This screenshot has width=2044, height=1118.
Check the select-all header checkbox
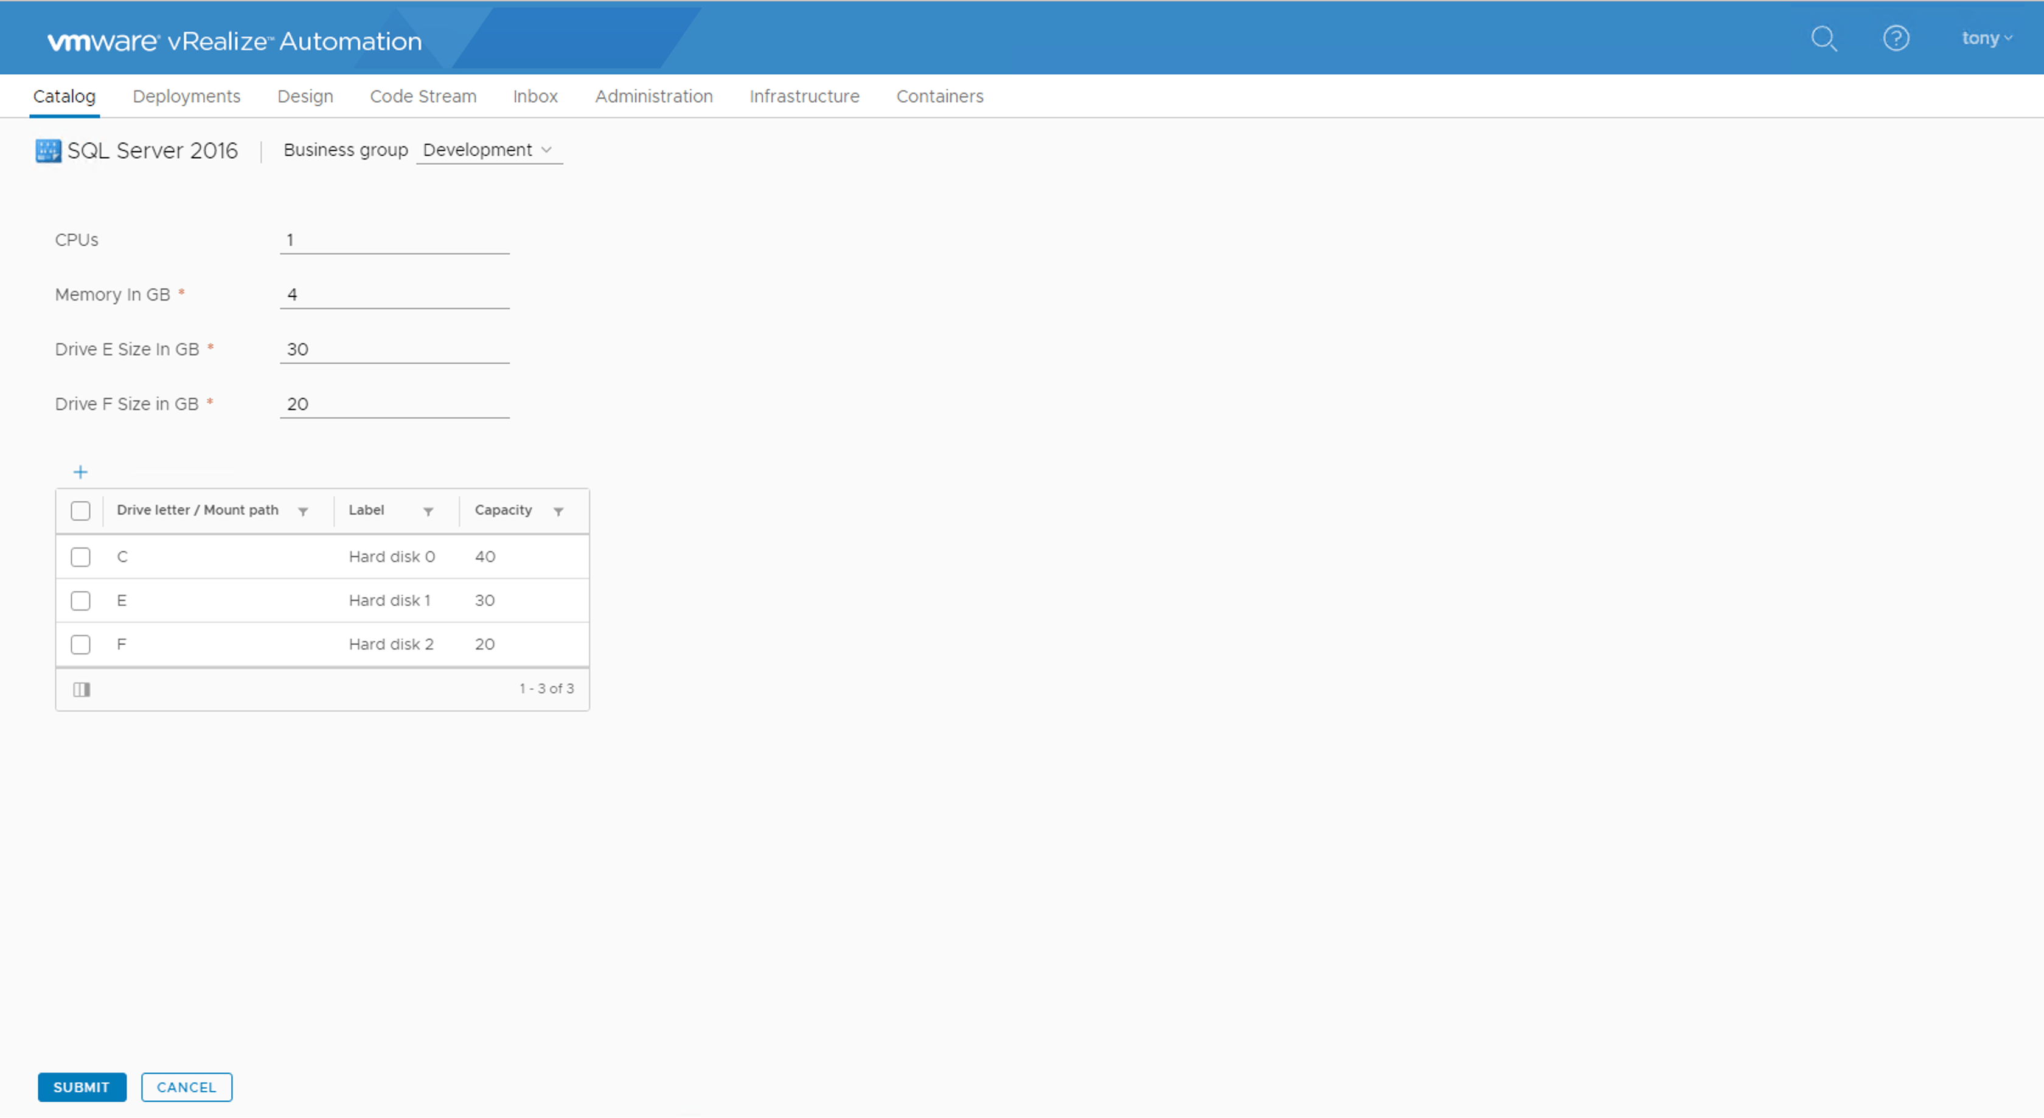pos(80,510)
